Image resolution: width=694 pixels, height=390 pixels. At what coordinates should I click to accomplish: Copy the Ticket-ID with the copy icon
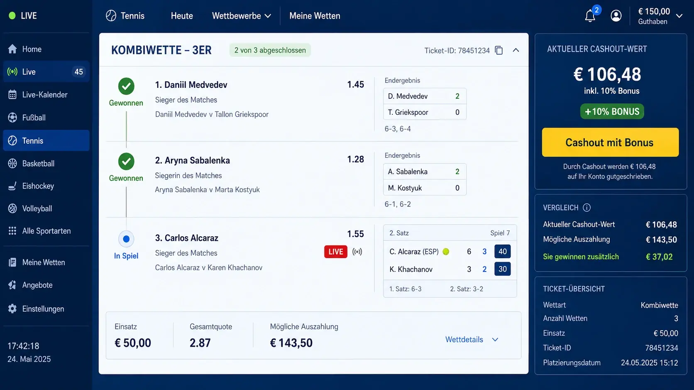[499, 50]
